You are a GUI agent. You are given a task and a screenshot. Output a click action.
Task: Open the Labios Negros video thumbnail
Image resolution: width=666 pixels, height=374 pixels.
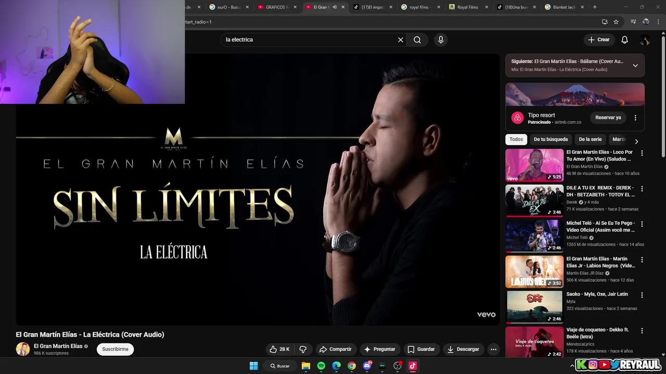click(x=534, y=272)
